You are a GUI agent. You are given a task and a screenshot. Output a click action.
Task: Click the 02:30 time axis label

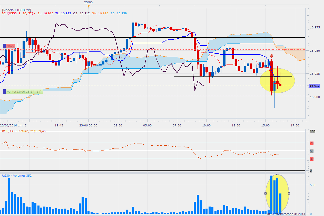(x=118, y=125)
